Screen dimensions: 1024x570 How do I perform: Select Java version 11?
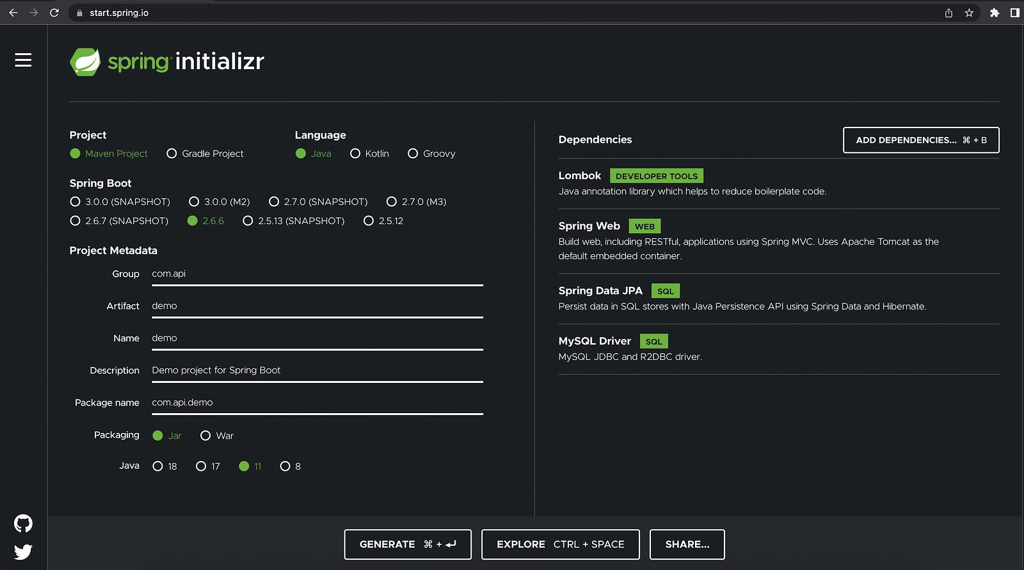pyautogui.click(x=250, y=466)
